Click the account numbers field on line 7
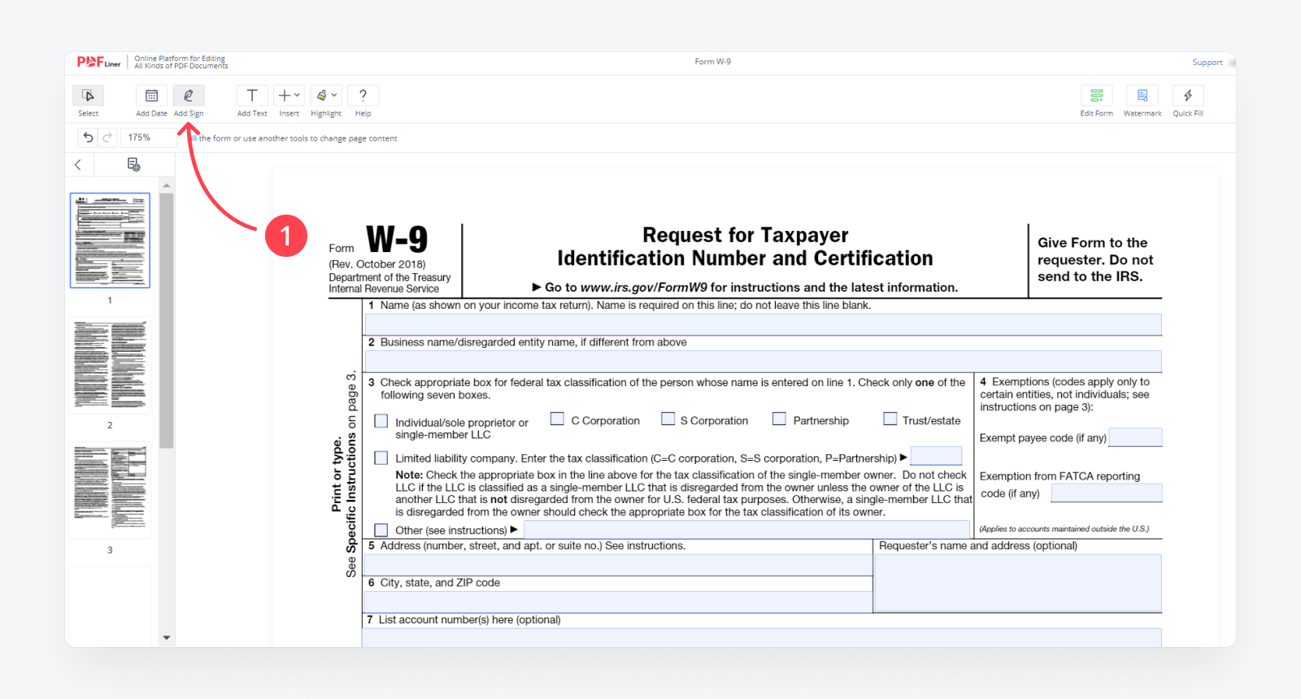 pos(762,637)
